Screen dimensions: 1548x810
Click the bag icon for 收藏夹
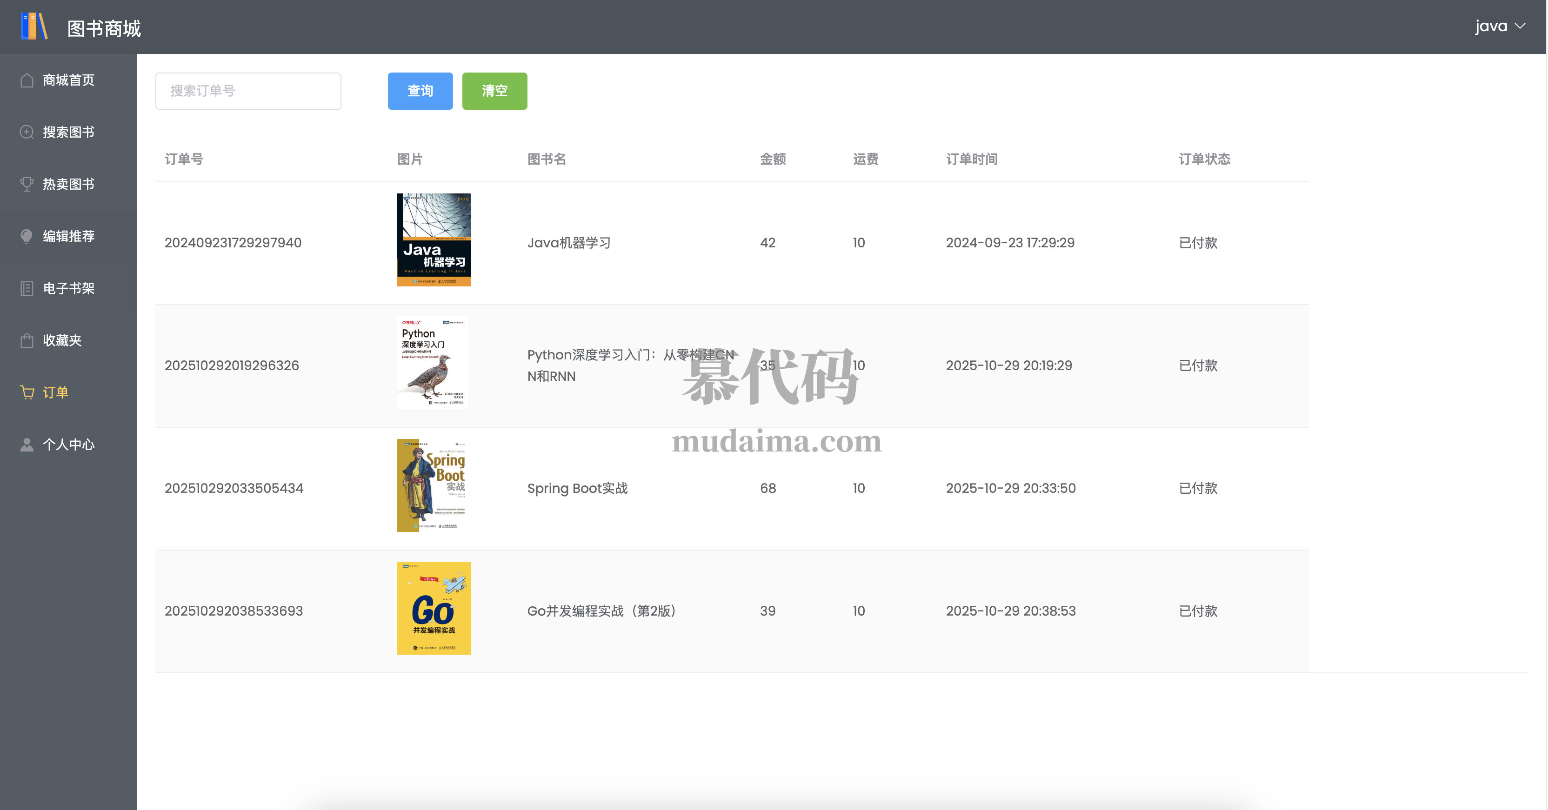point(27,340)
